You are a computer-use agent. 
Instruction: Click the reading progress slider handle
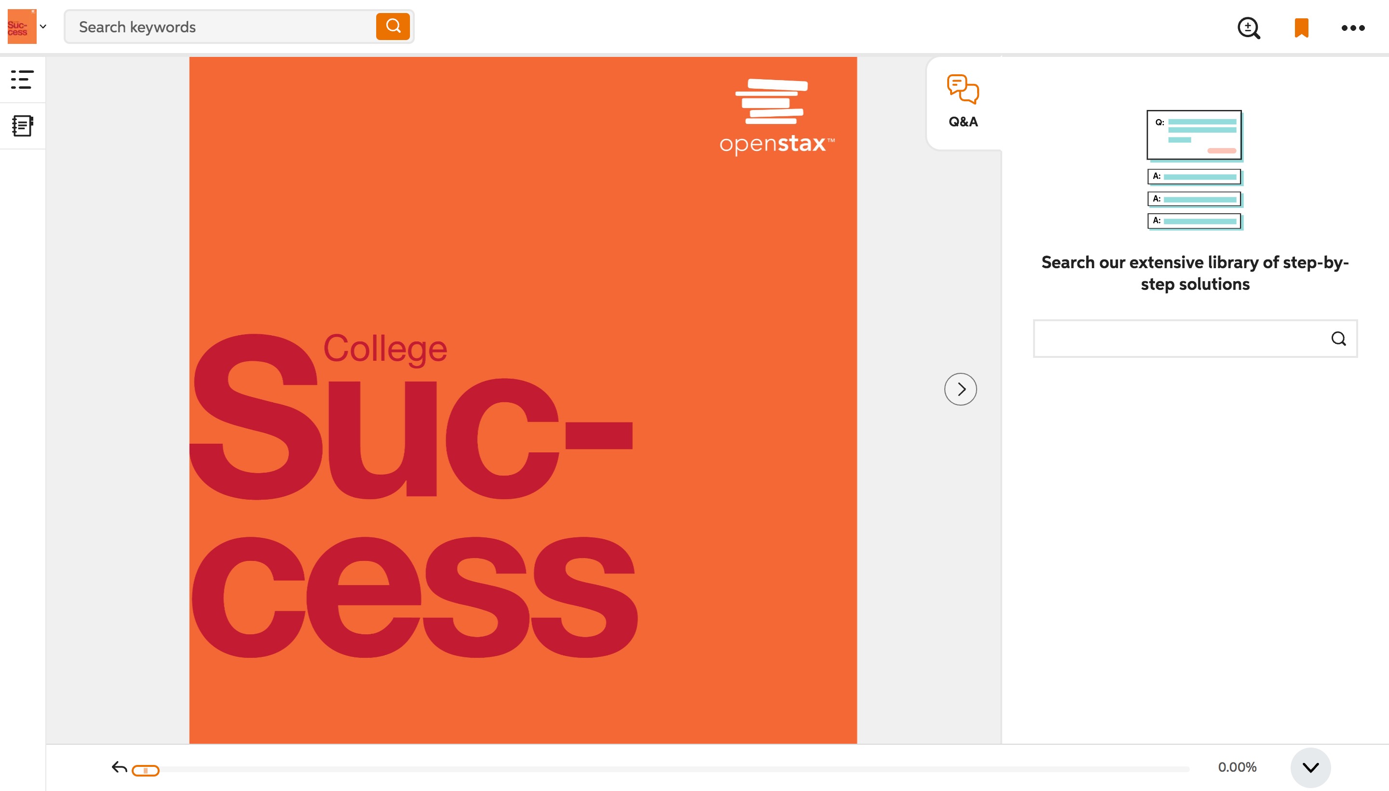(x=146, y=770)
